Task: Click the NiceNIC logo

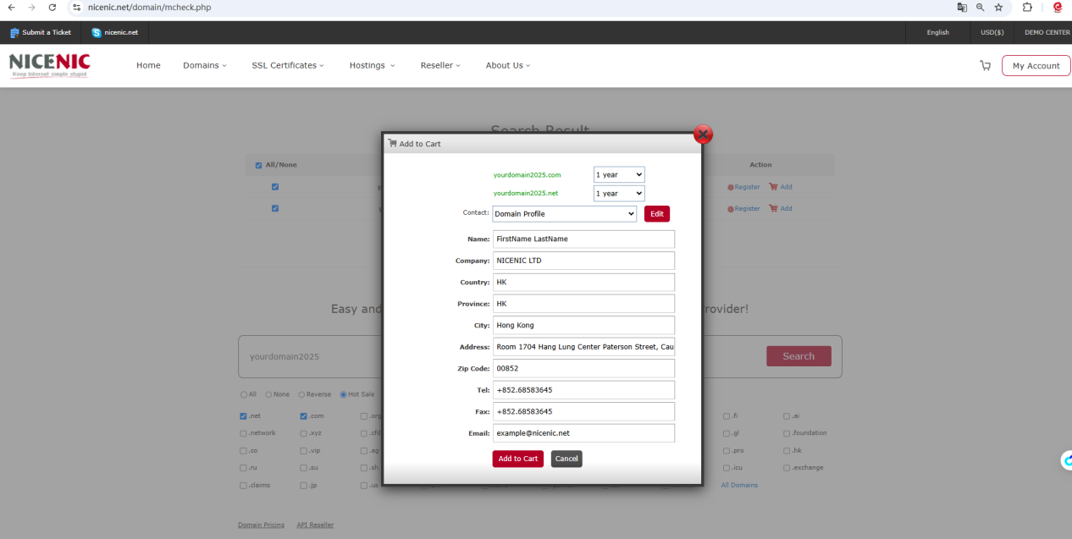Action: (49, 65)
